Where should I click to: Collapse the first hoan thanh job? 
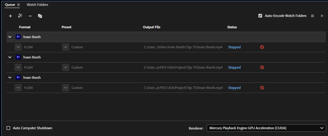[10, 37]
